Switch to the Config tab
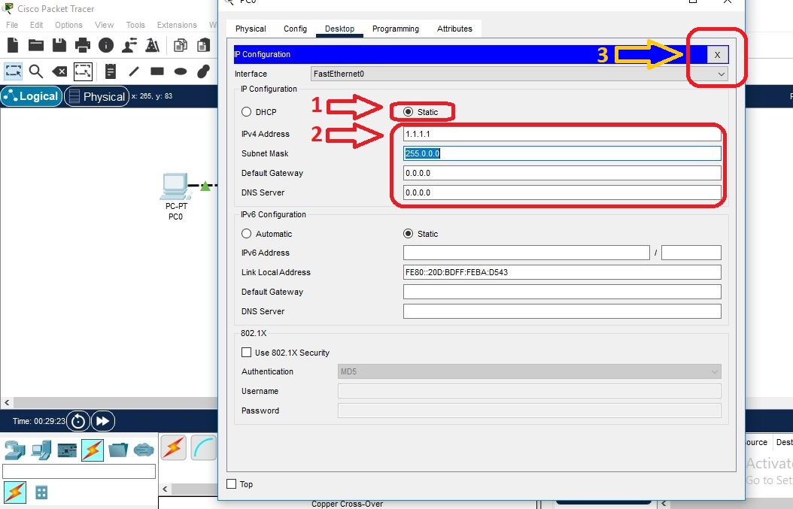This screenshot has height=509, width=793. (x=295, y=29)
